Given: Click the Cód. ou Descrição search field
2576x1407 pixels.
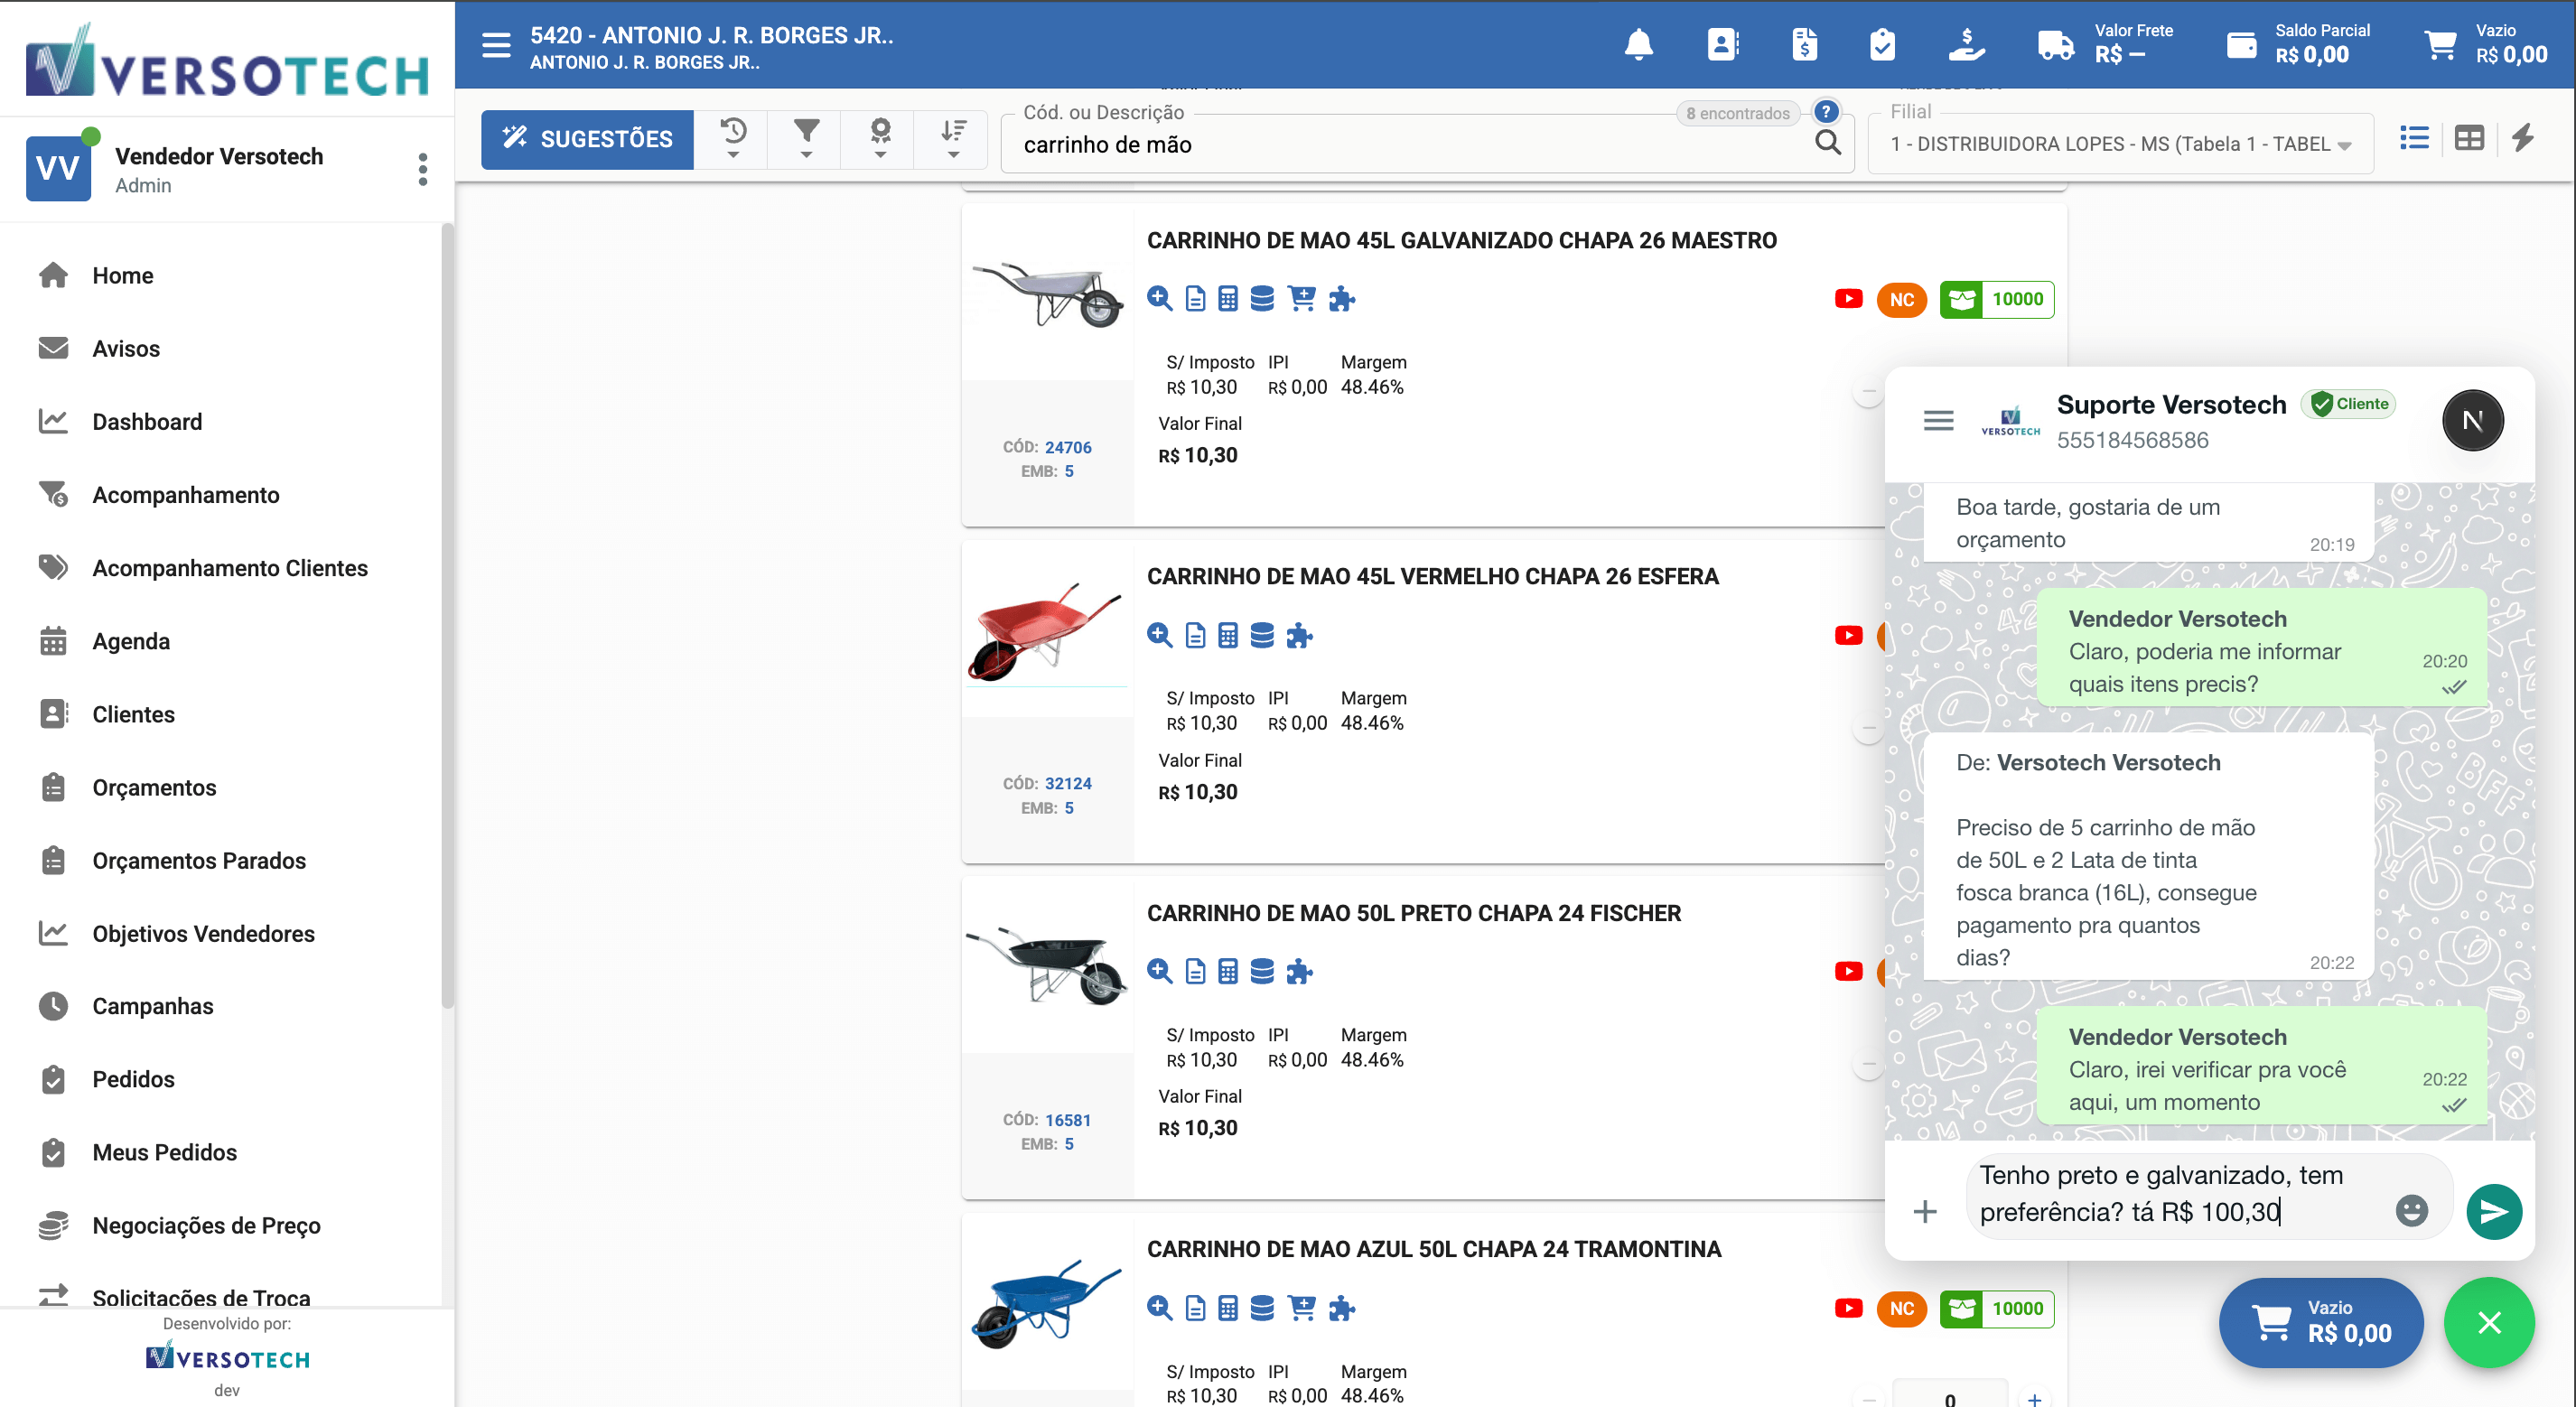Looking at the screenshot, I should (x=1400, y=145).
